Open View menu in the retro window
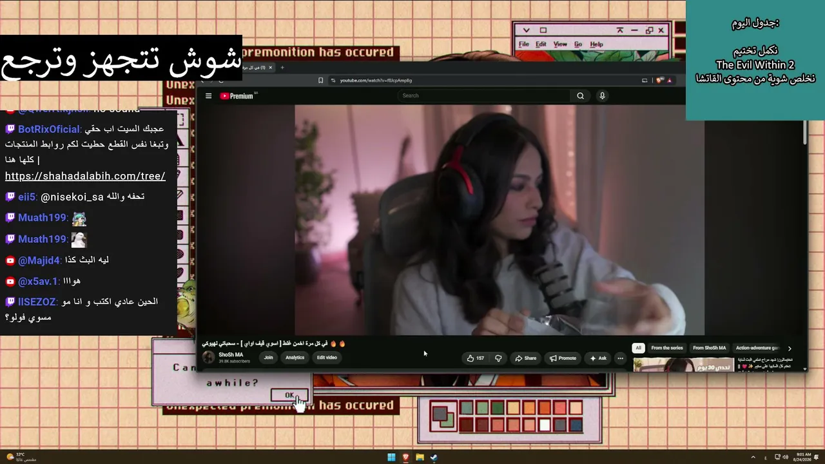Image resolution: width=825 pixels, height=464 pixels. pos(560,44)
